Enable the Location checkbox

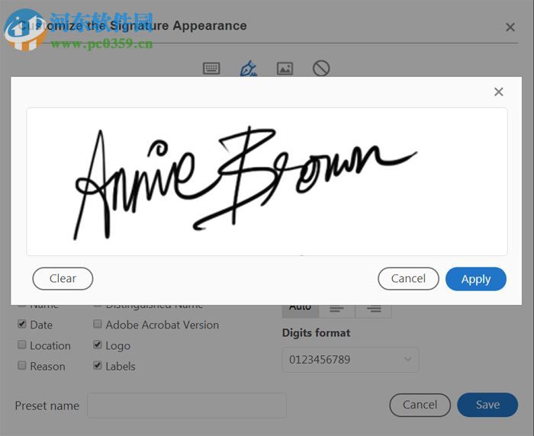pyautogui.click(x=22, y=345)
